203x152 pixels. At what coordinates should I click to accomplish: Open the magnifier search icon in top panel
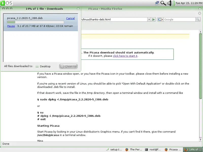[x=163, y=3]
